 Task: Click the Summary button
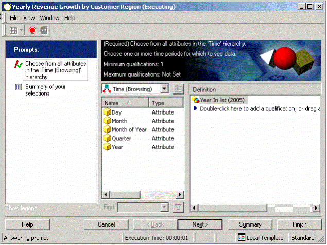250,224
